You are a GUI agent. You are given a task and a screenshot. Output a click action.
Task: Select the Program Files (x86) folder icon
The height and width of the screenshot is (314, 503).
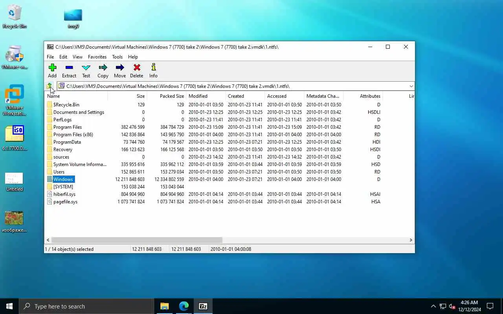(x=50, y=135)
